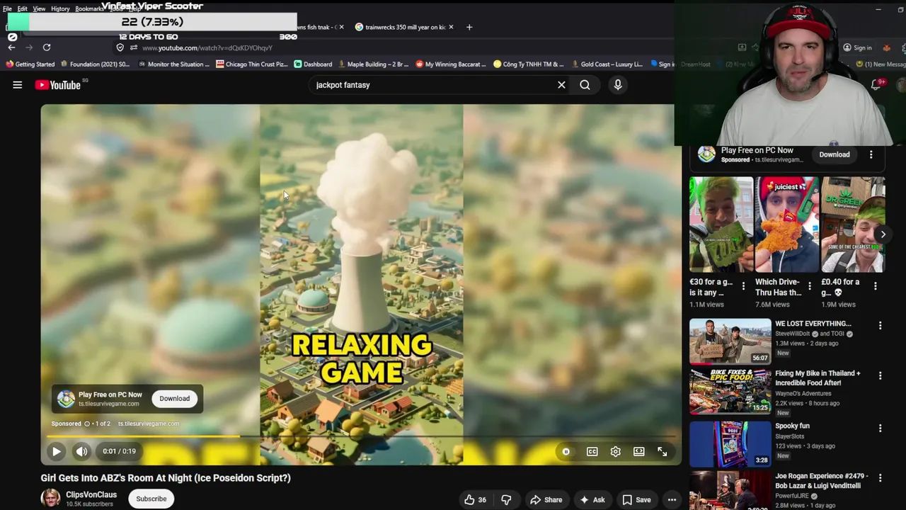Open options for the 'Spooky fun' video
The width and height of the screenshot is (906, 510).
click(881, 429)
